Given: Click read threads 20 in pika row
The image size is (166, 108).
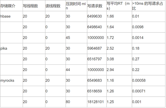Looking at the screenshot, I should [x=48, y=48].
